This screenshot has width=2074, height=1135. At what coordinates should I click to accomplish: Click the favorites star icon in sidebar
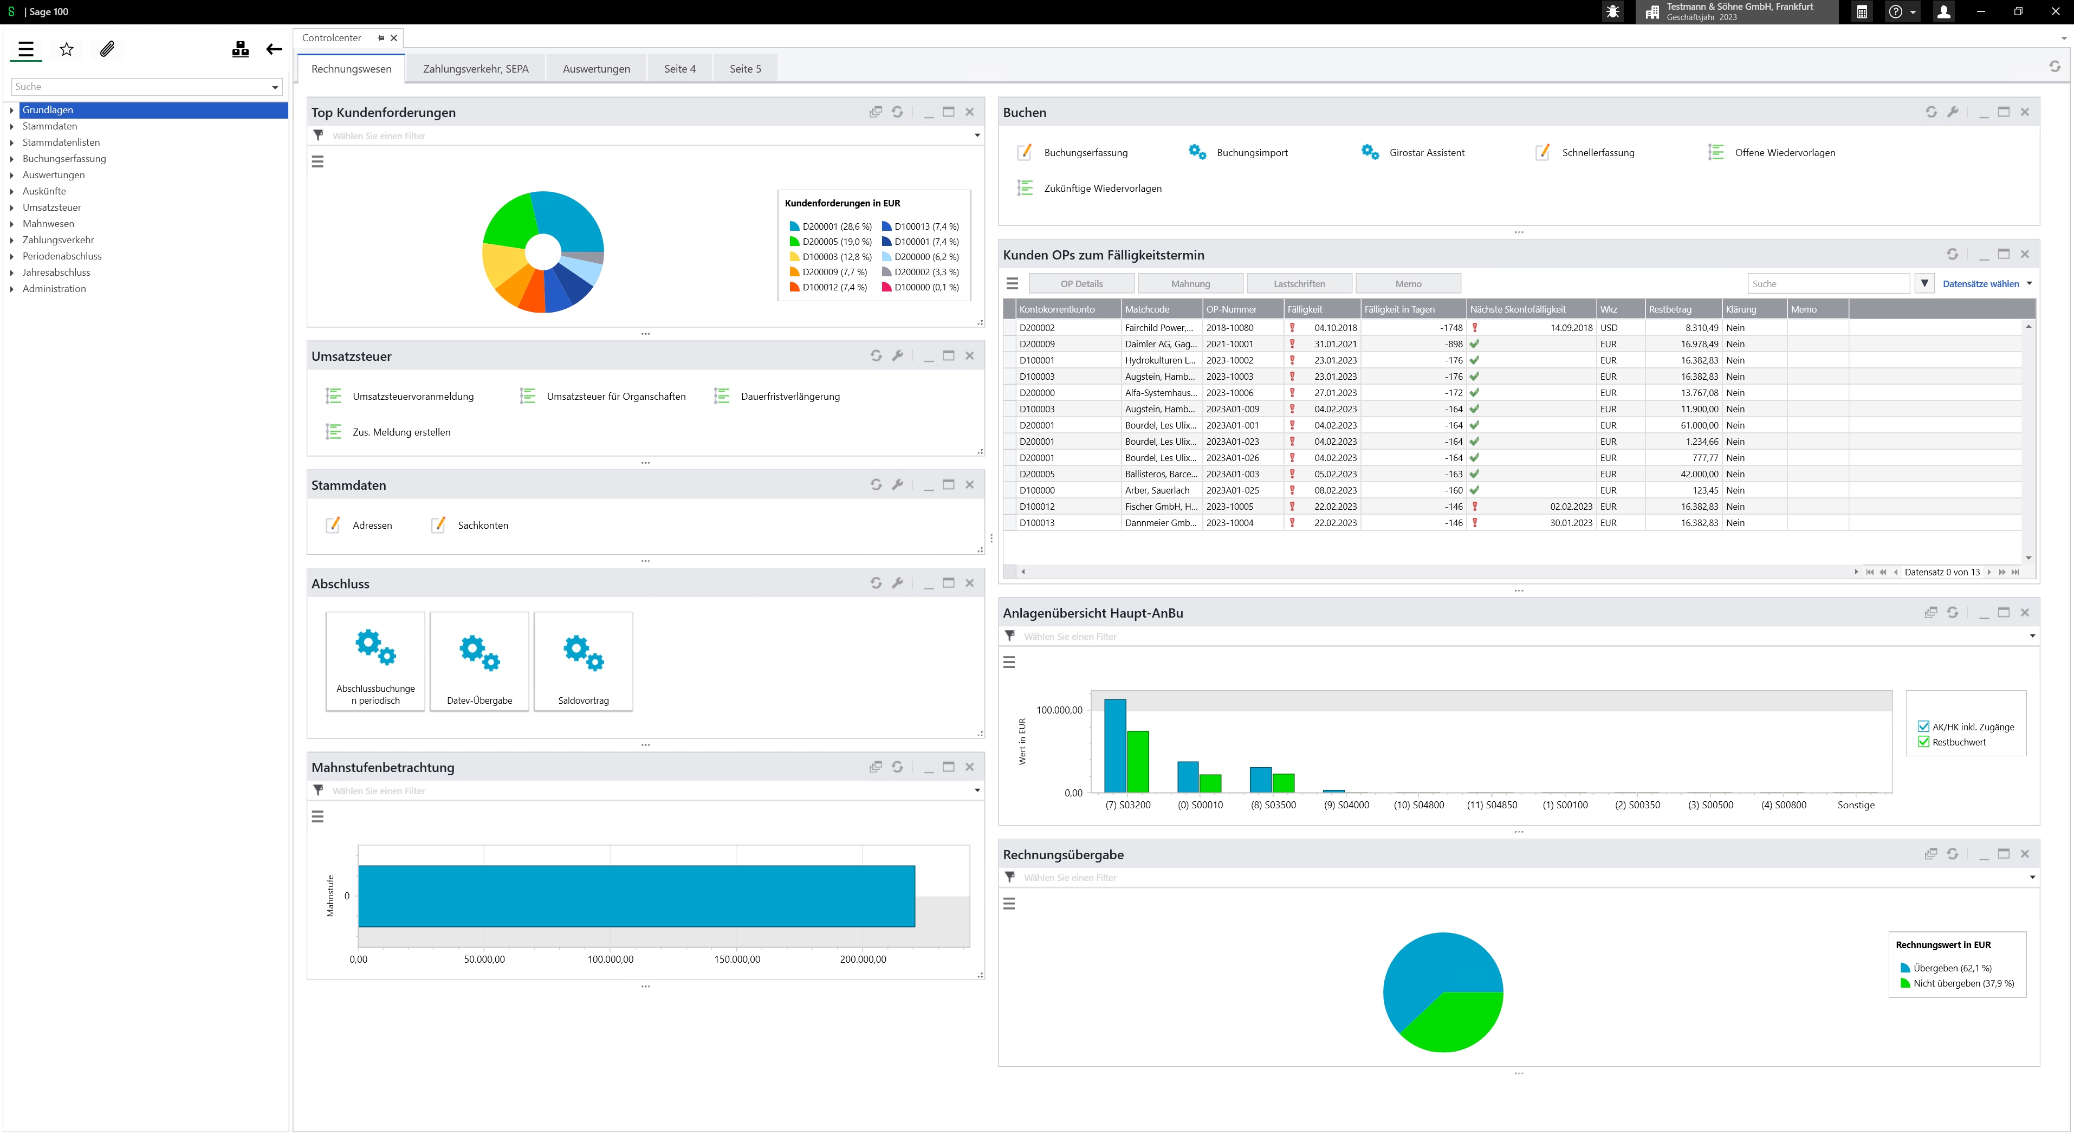tap(67, 50)
